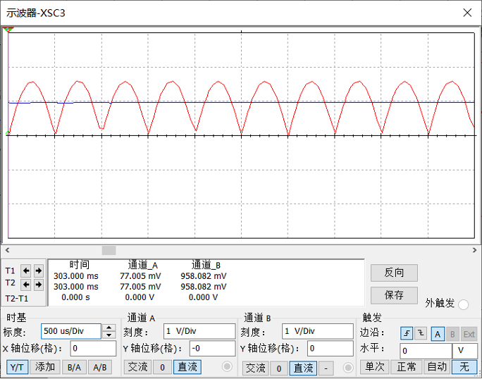The height and width of the screenshot is (379, 482).
Task: Set Channel B coupling to 直流 (DC)
Action: [303, 368]
